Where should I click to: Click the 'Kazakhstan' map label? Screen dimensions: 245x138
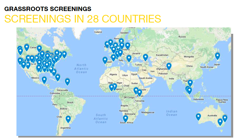click(x=162, y=55)
